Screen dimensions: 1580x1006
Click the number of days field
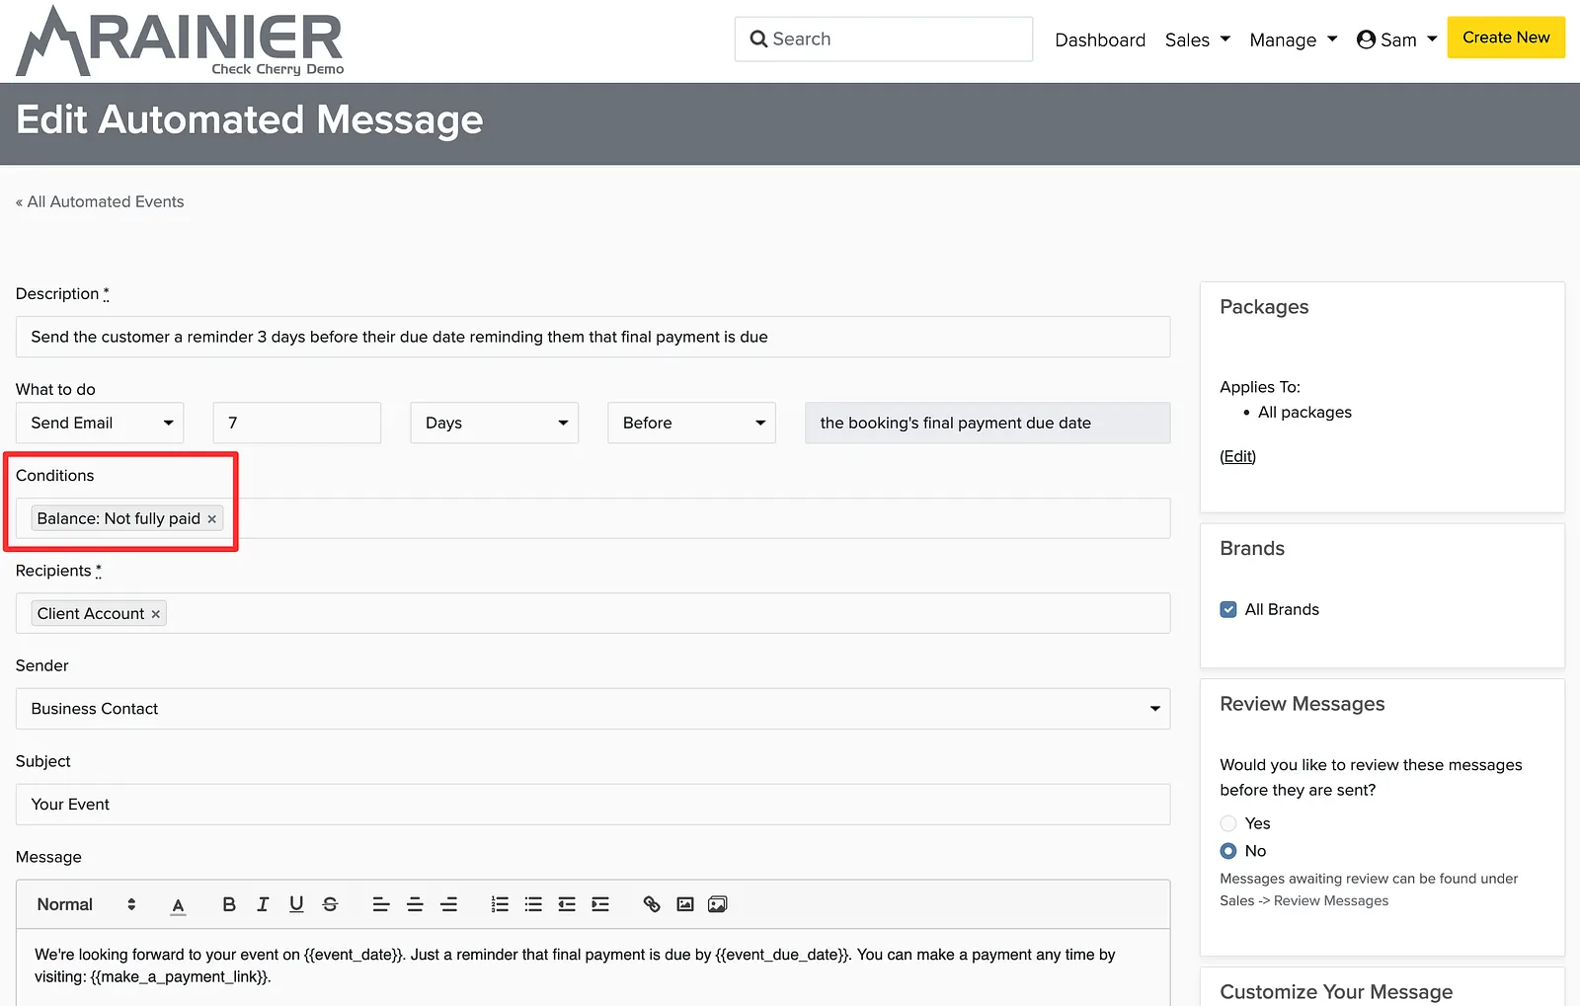(x=297, y=423)
